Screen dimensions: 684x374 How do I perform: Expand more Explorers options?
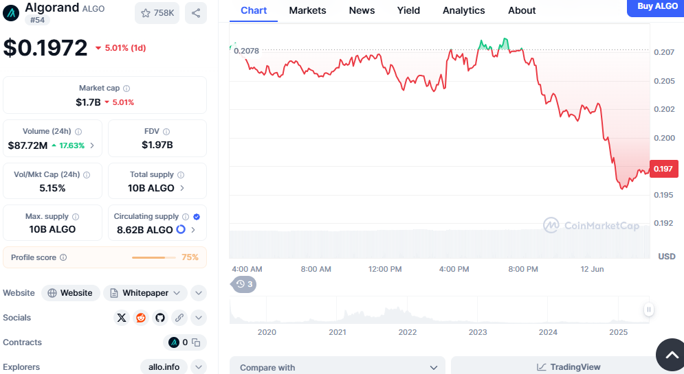pyautogui.click(x=199, y=367)
